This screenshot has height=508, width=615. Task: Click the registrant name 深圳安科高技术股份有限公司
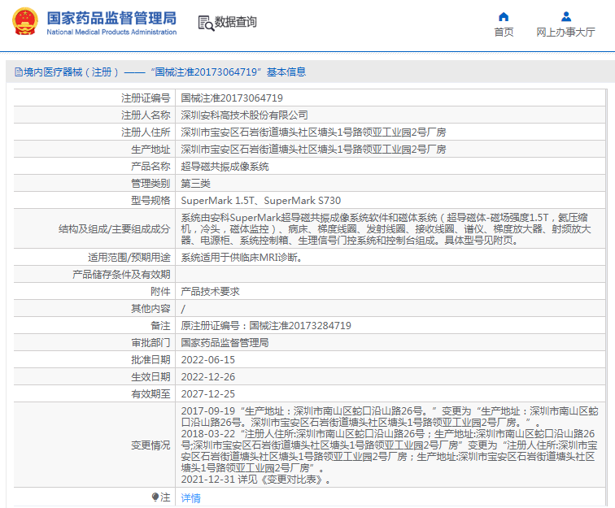coord(244,115)
